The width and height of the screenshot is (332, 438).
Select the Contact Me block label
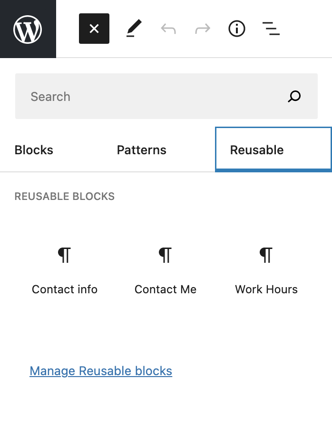pos(166,289)
